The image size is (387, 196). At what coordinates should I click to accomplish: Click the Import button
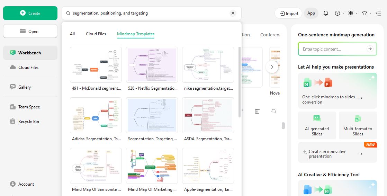pos(288,13)
